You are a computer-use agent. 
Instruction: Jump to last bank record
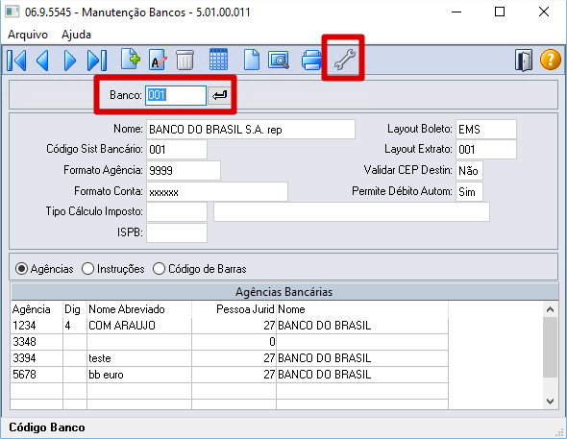point(97,60)
